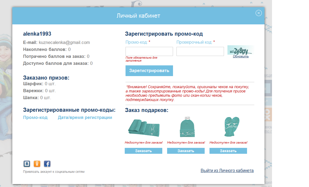
Task: Link VKontakte account icon
Action: click(x=27, y=164)
